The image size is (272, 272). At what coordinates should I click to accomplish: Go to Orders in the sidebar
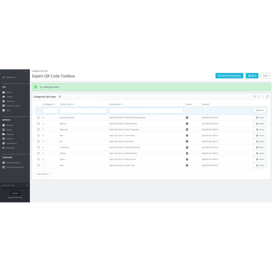[x=9, y=92]
